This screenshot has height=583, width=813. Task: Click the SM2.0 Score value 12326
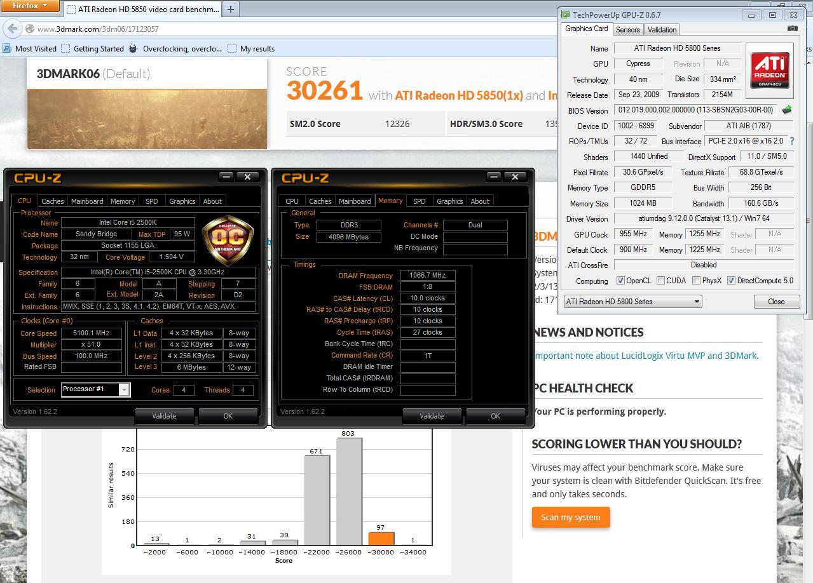pyautogui.click(x=397, y=124)
